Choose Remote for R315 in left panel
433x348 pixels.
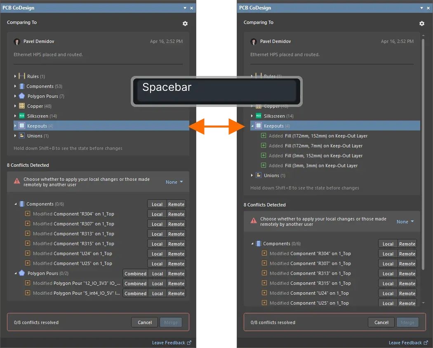[x=176, y=244]
